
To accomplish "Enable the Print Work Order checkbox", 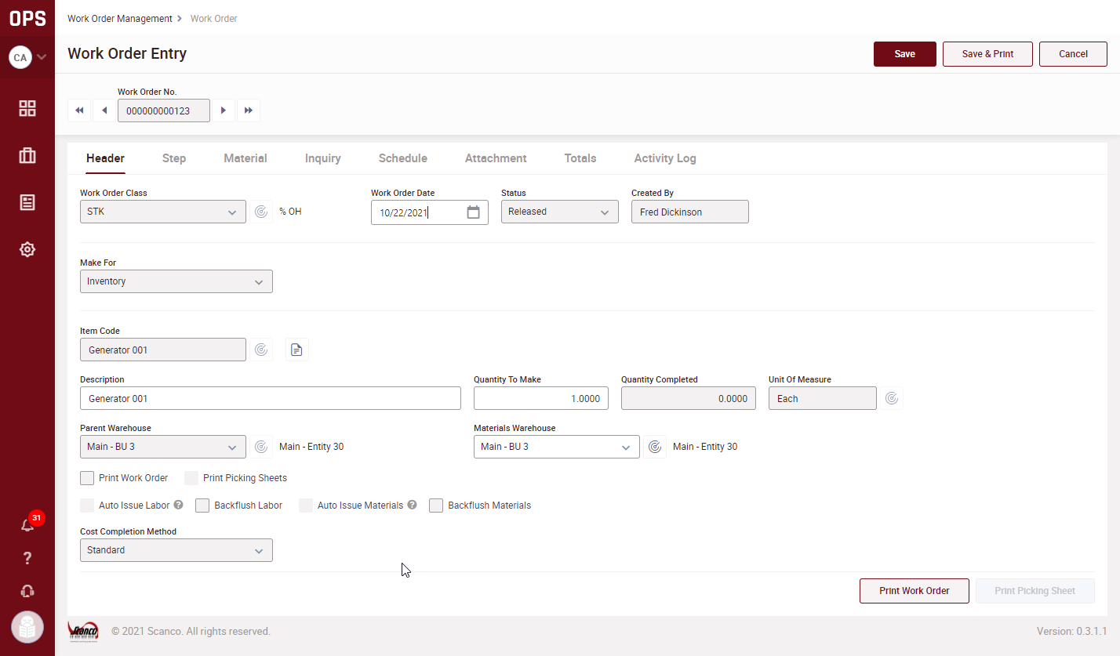I will click(x=87, y=478).
